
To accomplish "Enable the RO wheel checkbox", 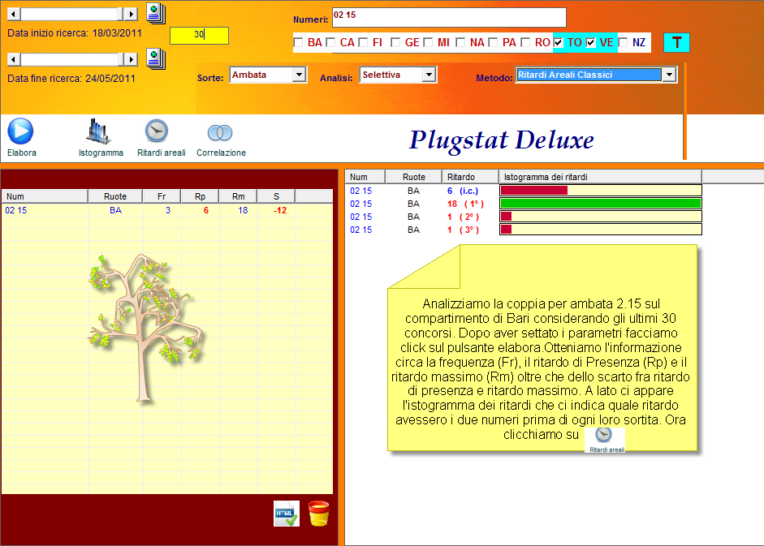I will tap(525, 42).
